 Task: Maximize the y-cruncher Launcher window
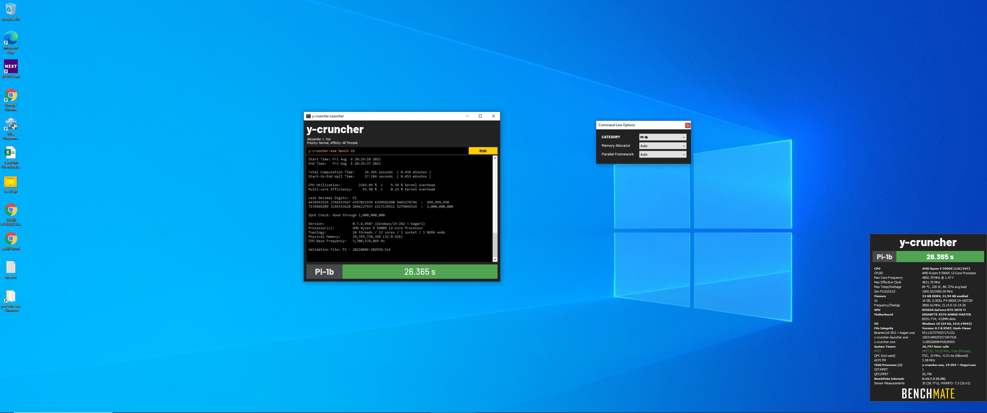click(x=480, y=116)
